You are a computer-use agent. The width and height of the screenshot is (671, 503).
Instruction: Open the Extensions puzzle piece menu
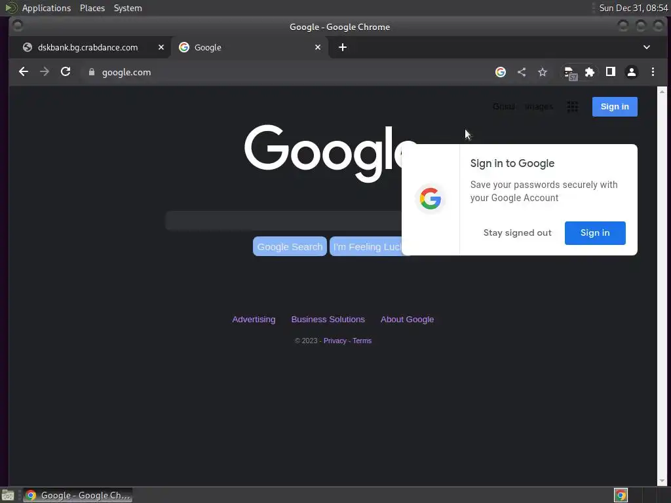pyautogui.click(x=590, y=72)
